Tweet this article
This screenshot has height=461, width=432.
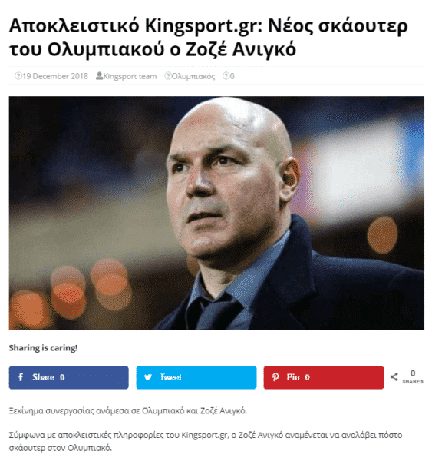tap(196, 377)
